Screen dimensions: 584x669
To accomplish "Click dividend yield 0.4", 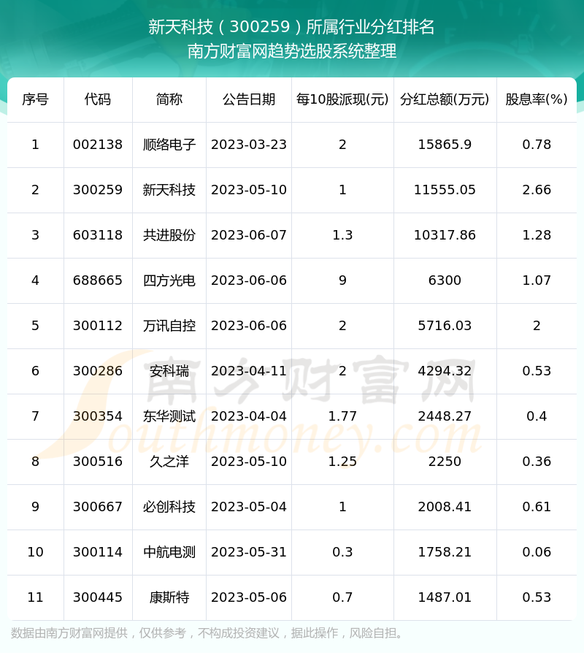I will click(537, 416).
